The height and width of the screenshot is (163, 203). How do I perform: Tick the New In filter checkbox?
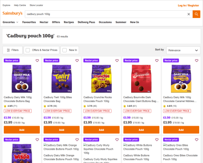click(x=65, y=50)
